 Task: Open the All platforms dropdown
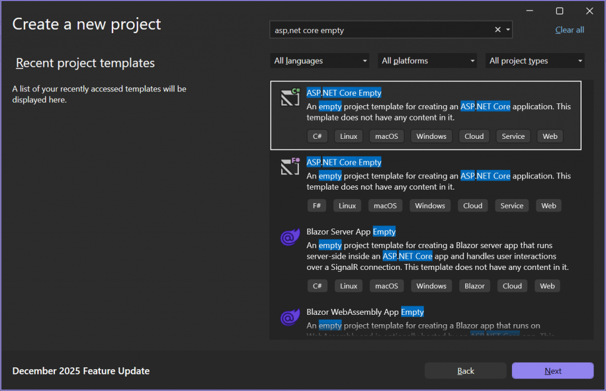click(x=427, y=60)
